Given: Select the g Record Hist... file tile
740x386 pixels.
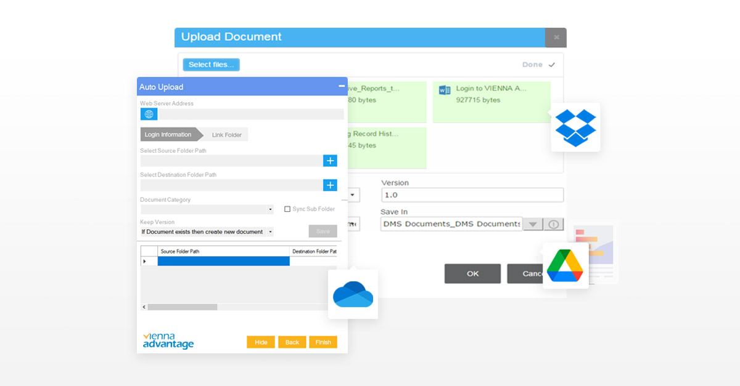Looking at the screenshot, I should [387, 148].
